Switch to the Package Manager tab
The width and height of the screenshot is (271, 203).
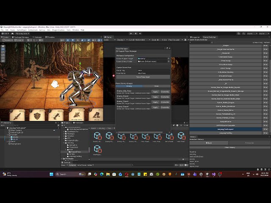20,37
